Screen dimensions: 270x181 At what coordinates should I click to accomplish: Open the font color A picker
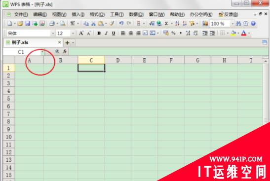tap(244, 33)
